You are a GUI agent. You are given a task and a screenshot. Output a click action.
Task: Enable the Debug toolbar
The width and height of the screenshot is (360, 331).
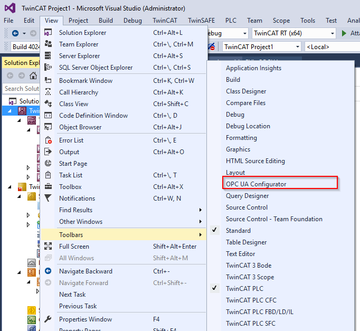tap(235, 115)
